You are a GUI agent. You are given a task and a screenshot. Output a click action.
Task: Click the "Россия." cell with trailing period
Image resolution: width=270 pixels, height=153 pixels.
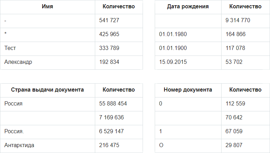pyautogui.click(x=14, y=131)
